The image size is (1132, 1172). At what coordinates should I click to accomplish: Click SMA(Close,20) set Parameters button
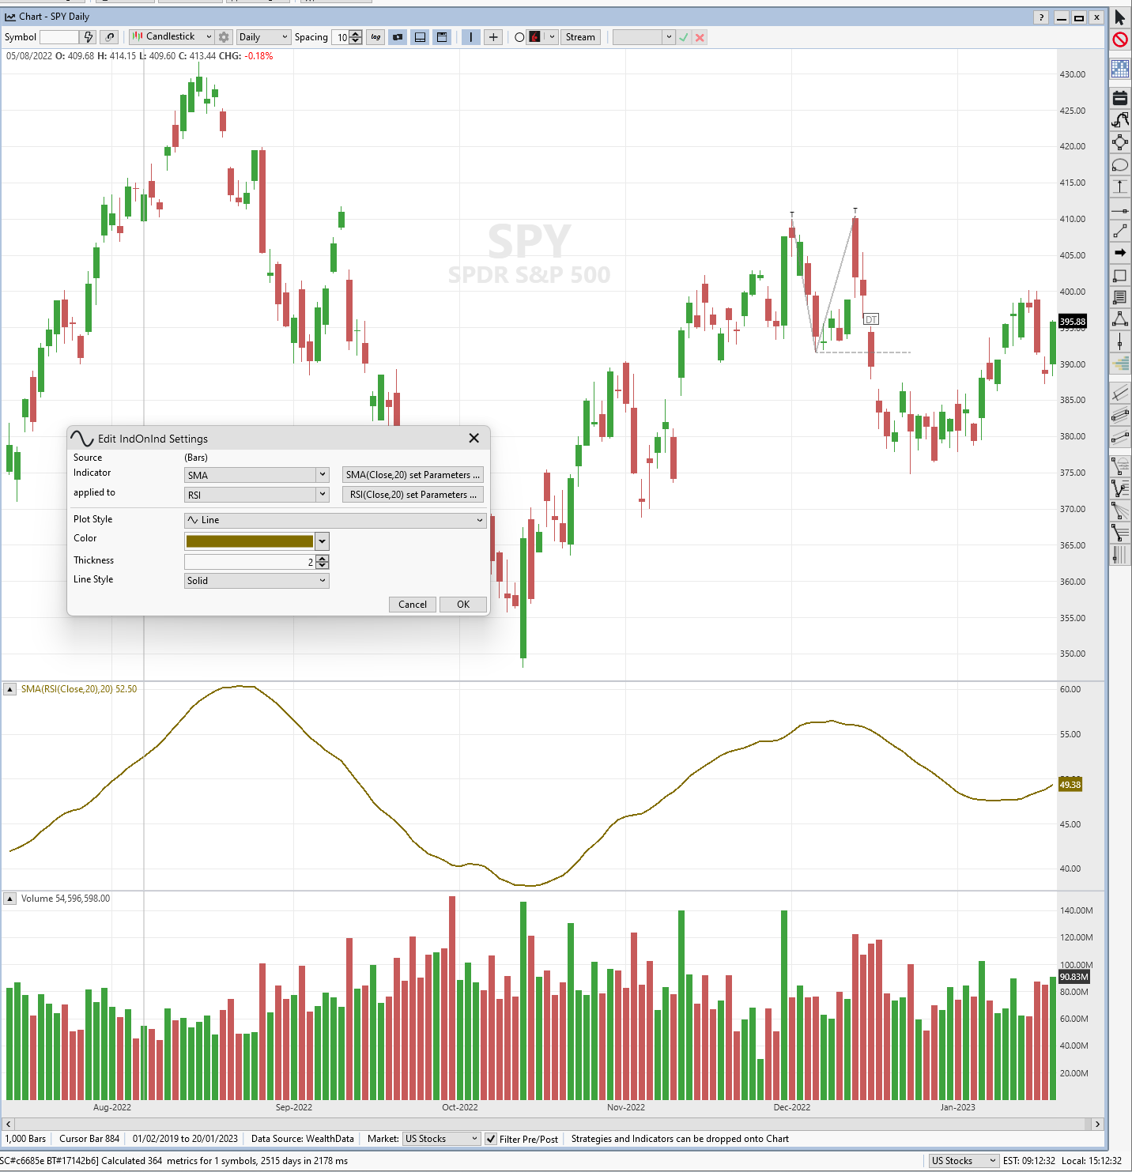point(413,475)
